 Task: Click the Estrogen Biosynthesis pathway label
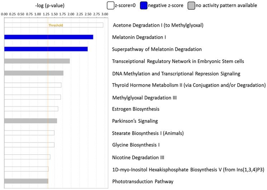point(136,109)
